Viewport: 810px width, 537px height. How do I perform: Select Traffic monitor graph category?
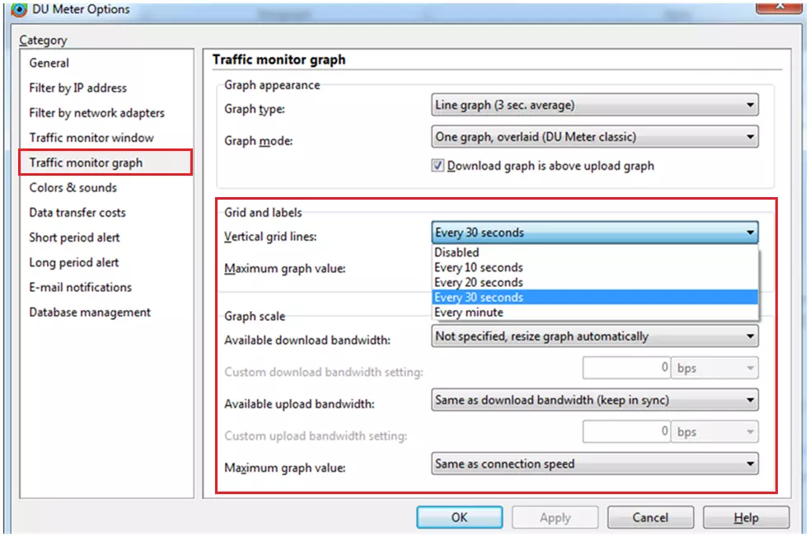click(105, 163)
